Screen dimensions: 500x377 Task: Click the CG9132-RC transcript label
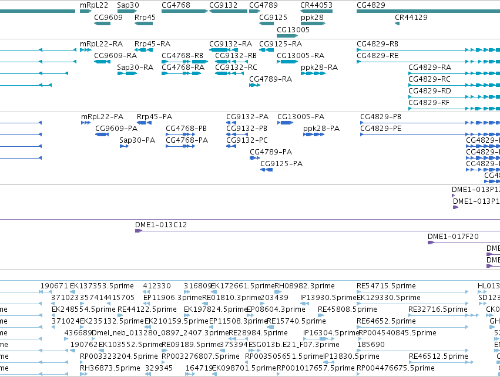coord(236,68)
